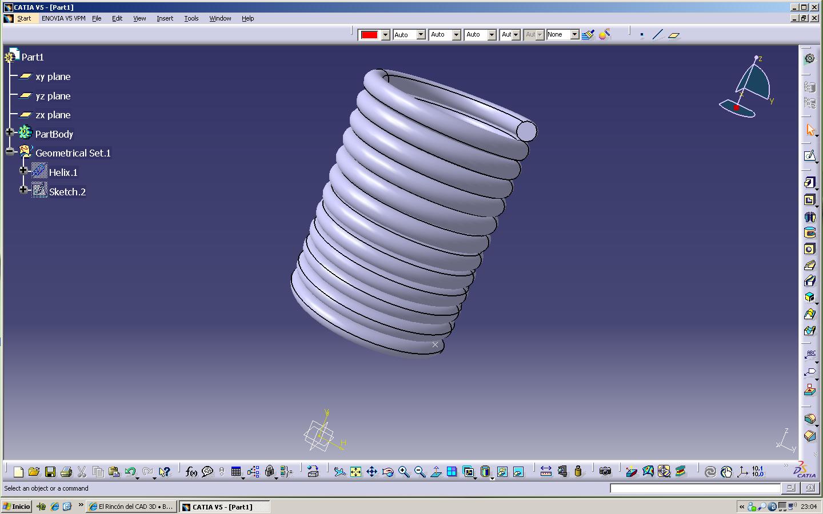The width and height of the screenshot is (823, 514).
Task: Click the Edge Fillet icon
Action: [x=810, y=419]
